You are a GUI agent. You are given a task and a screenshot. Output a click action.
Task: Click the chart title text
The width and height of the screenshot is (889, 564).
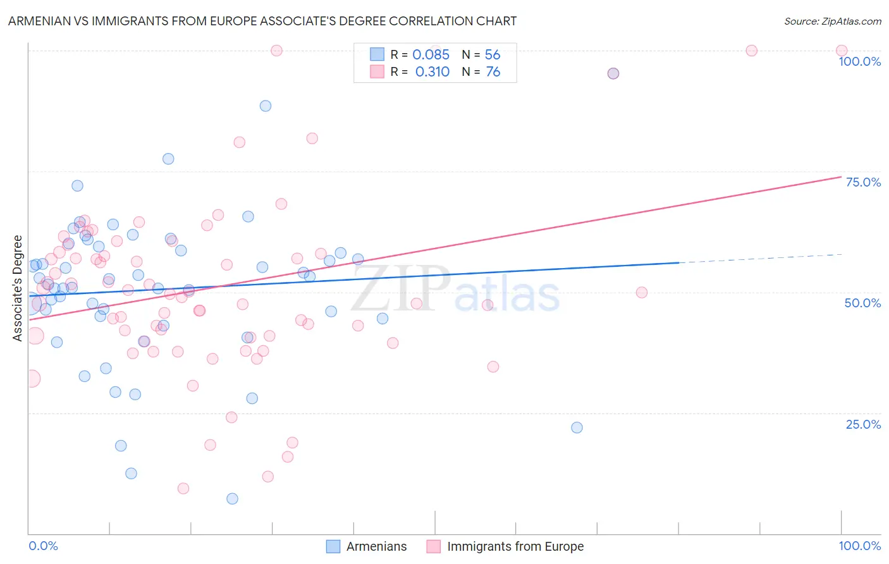click(262, 21)
